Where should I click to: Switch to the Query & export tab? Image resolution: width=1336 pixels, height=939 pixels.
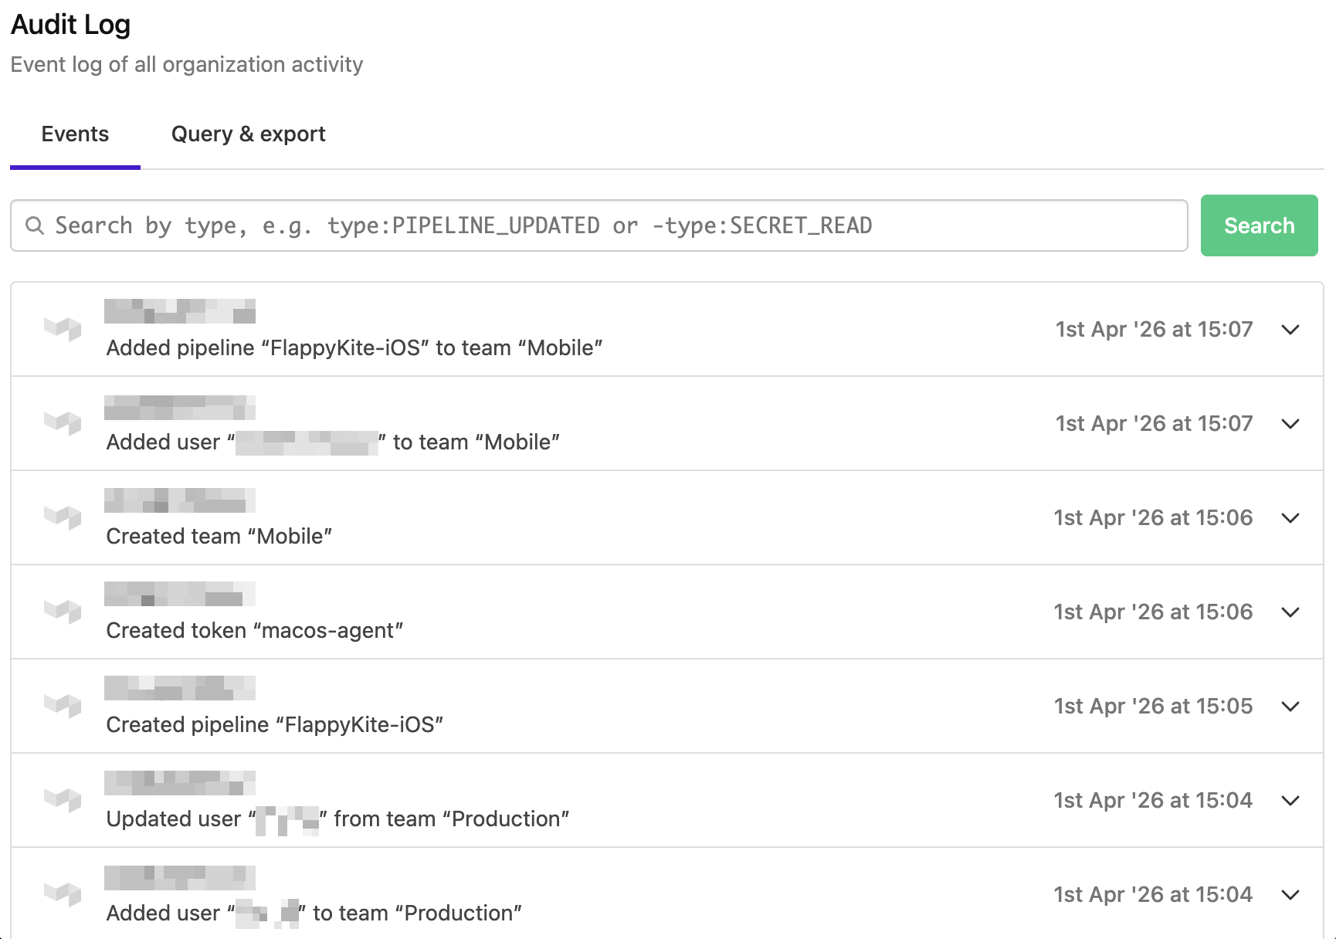click(248, 134)
